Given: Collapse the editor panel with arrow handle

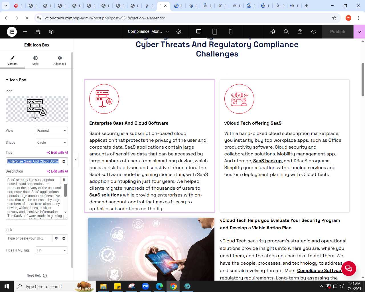Looking at the screenshot, I should [x=76, y=160].
